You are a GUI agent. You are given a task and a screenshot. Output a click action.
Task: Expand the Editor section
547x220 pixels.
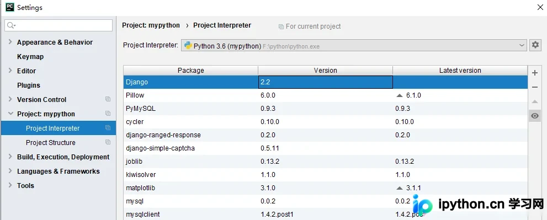point(10,71)
